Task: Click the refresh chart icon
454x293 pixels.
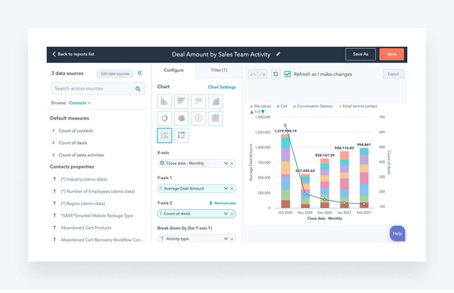Action: [276, 74]
